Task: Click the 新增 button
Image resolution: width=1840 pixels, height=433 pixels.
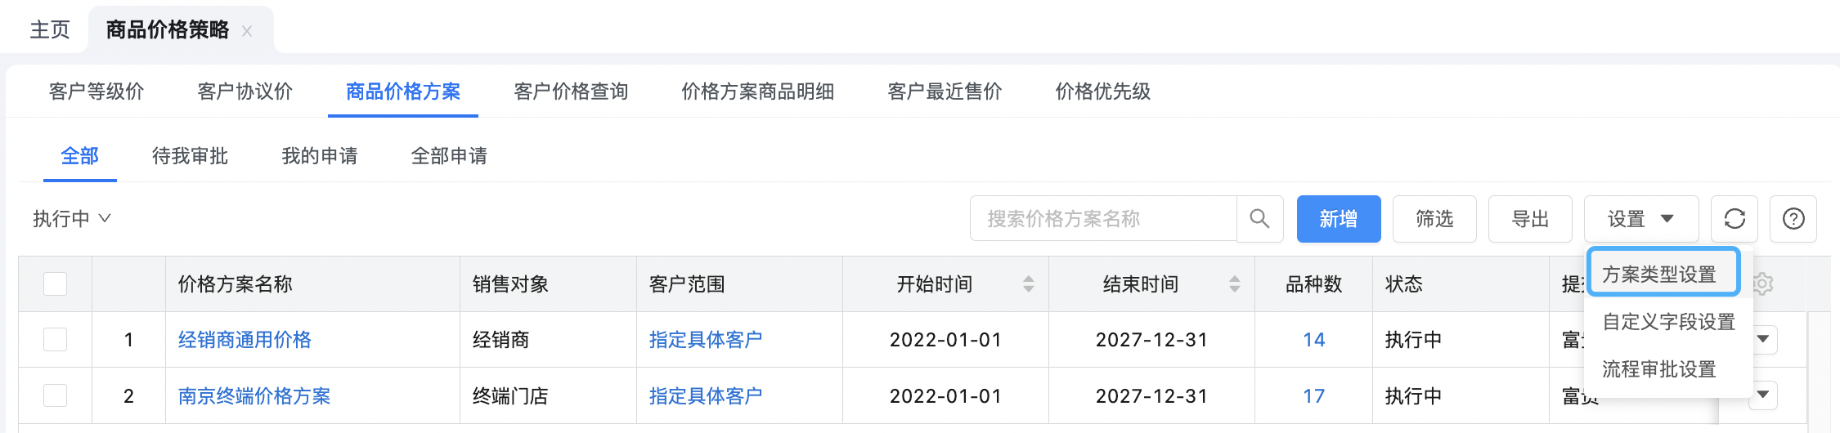Action: click(x=1339, y=219)
